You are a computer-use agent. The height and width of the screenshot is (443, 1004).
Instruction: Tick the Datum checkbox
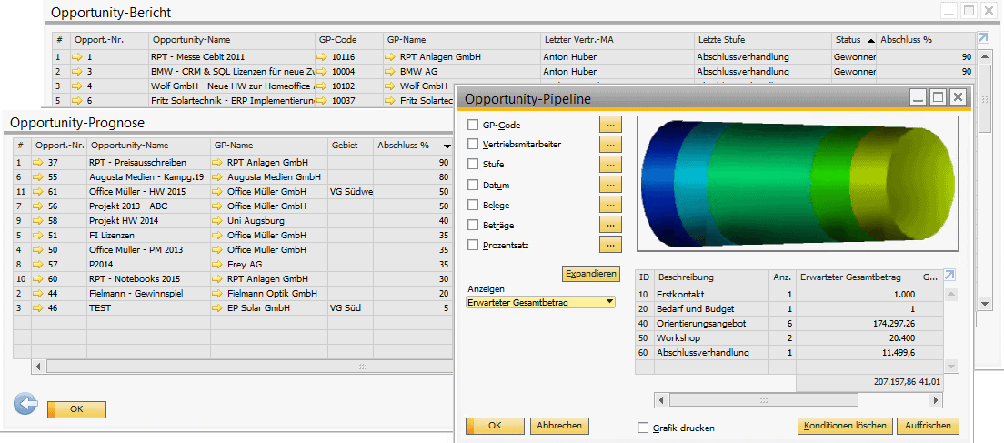pyautogui.click(x=473, y=185)
